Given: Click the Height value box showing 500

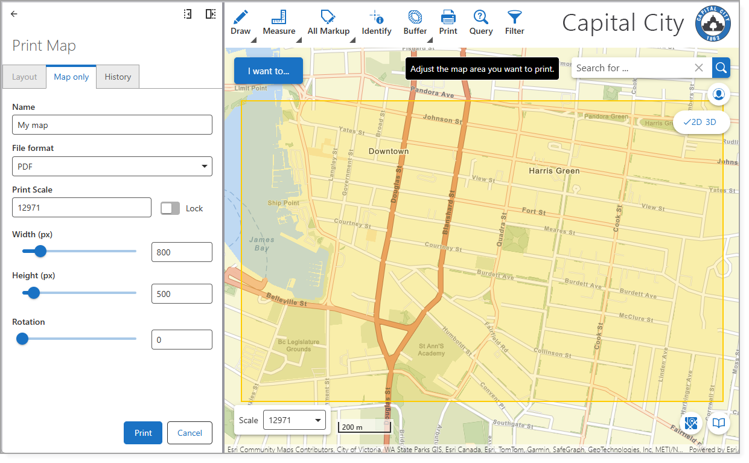Looking at the screenshot, I should click(x=182, y=294).
